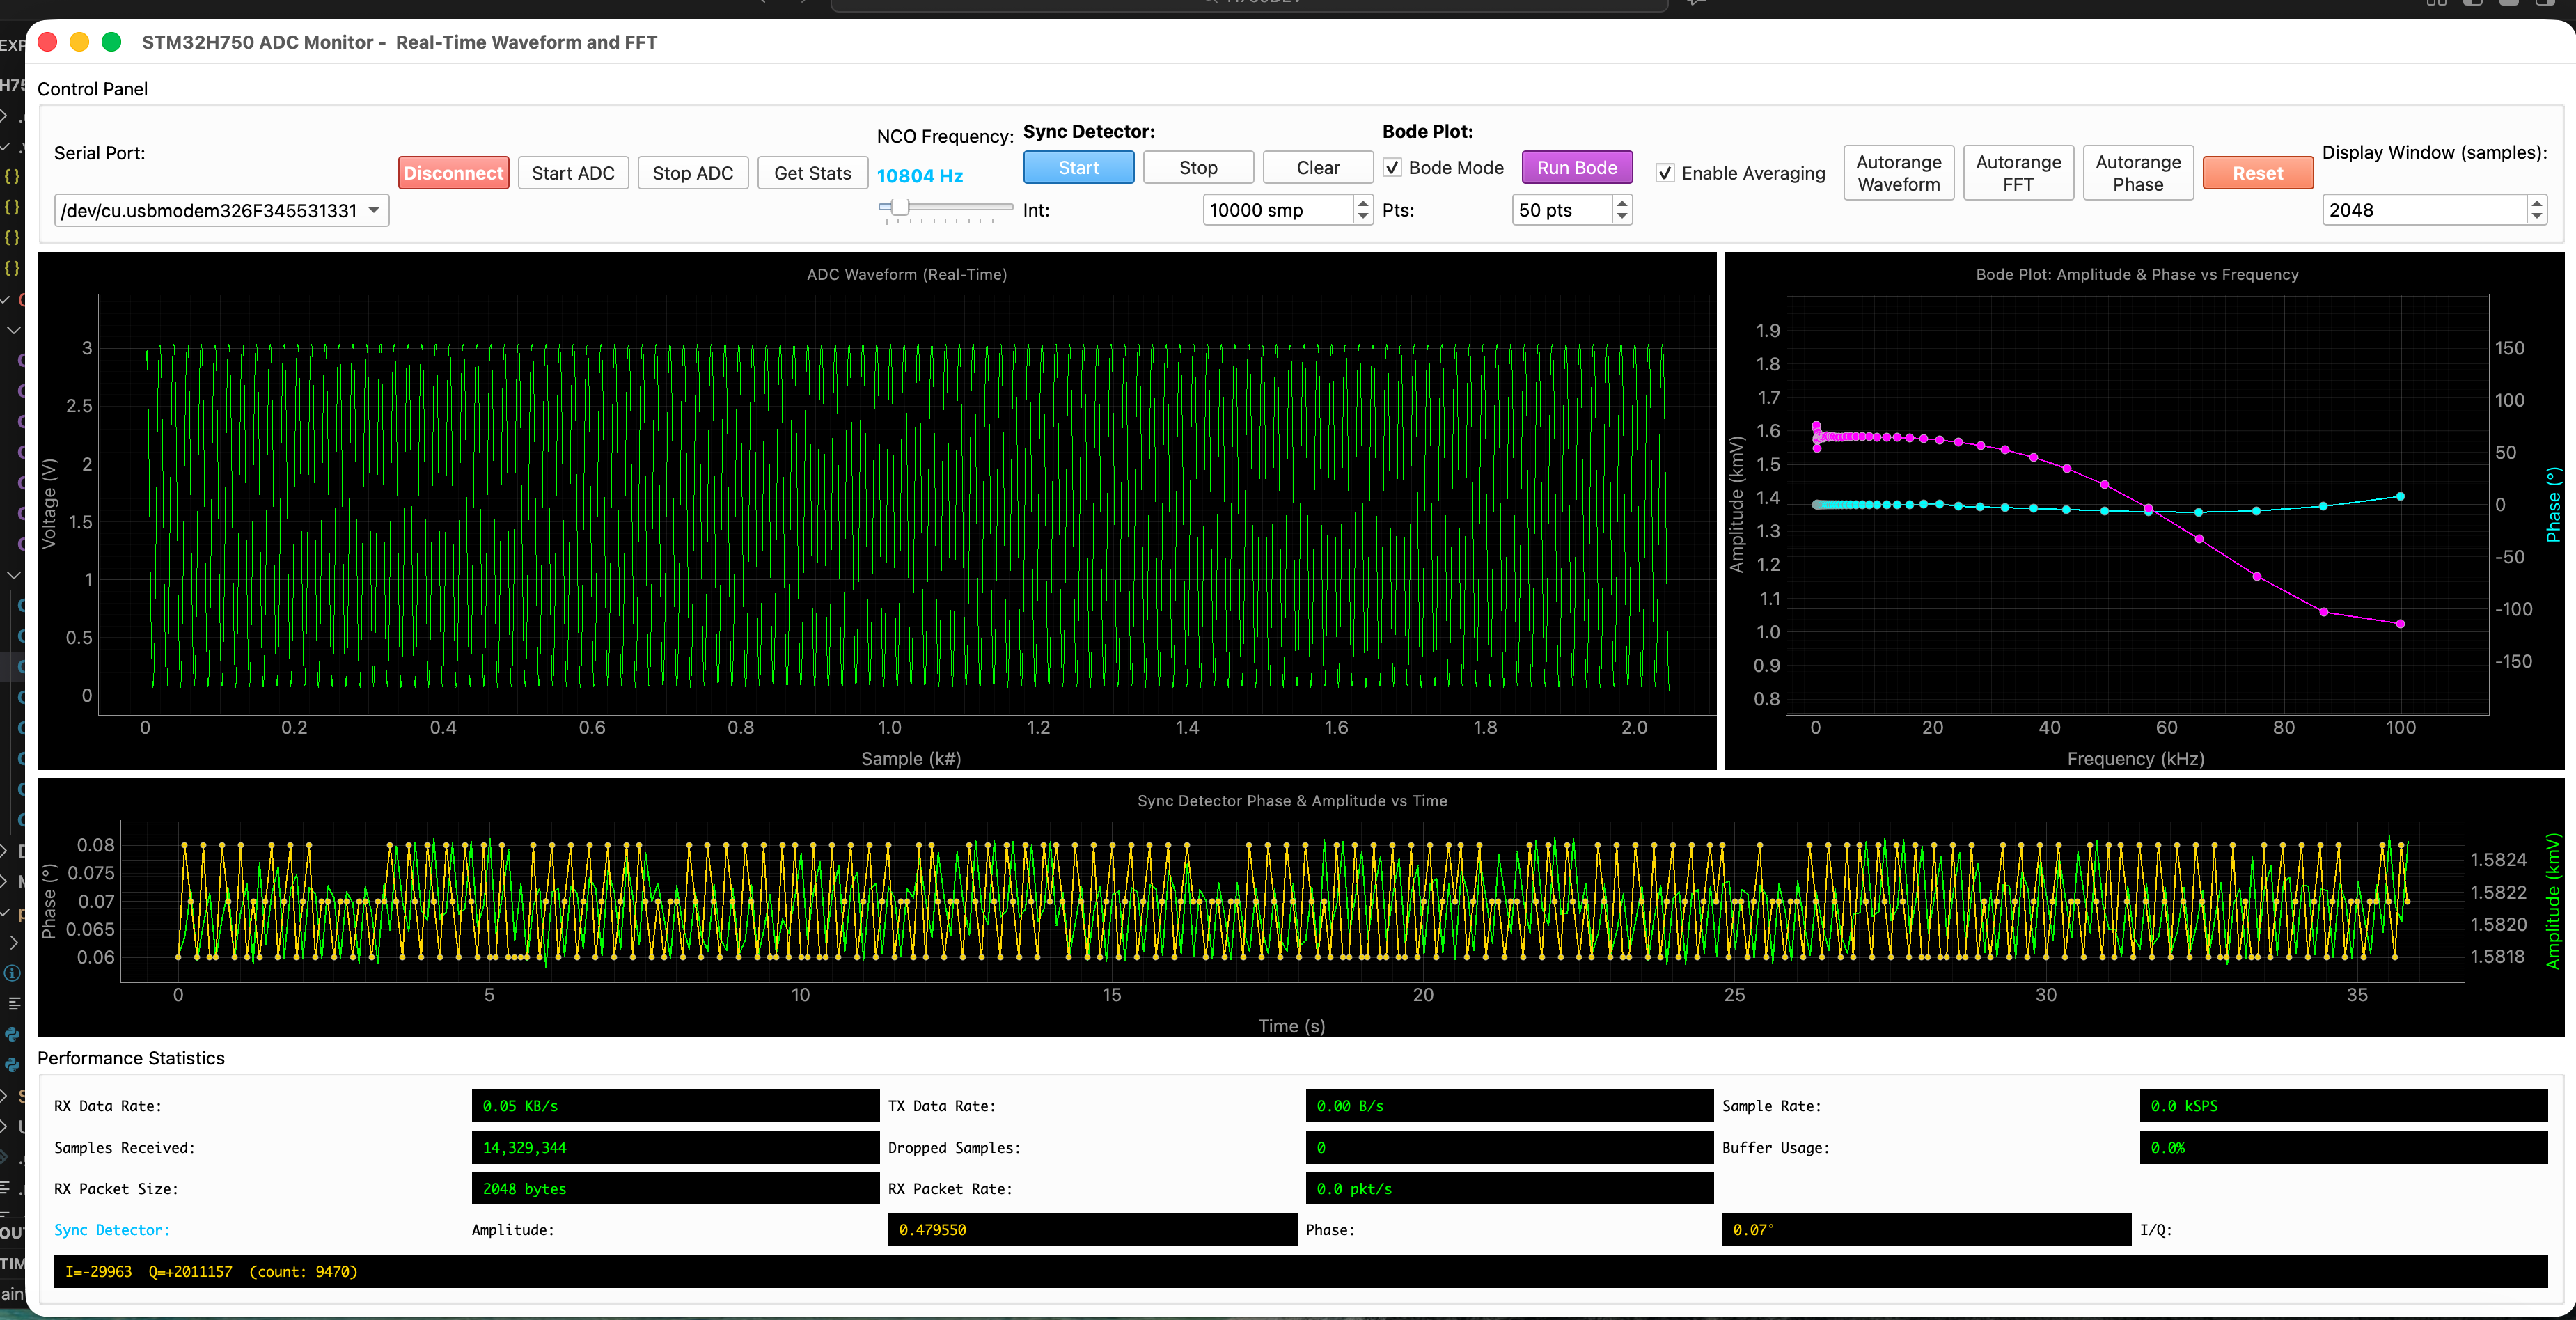Image resolution: width=2576 pixels, height=1320 pixels.
Task: Increment Display Window samples with up arrow
Action: 2536,203
